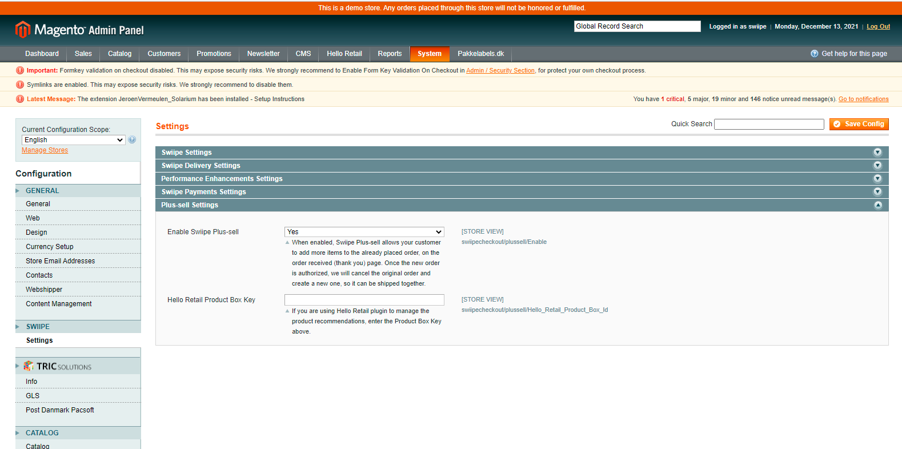Open the Promotions menu
This screenshot has width=902, height=449.
point(214,54)
